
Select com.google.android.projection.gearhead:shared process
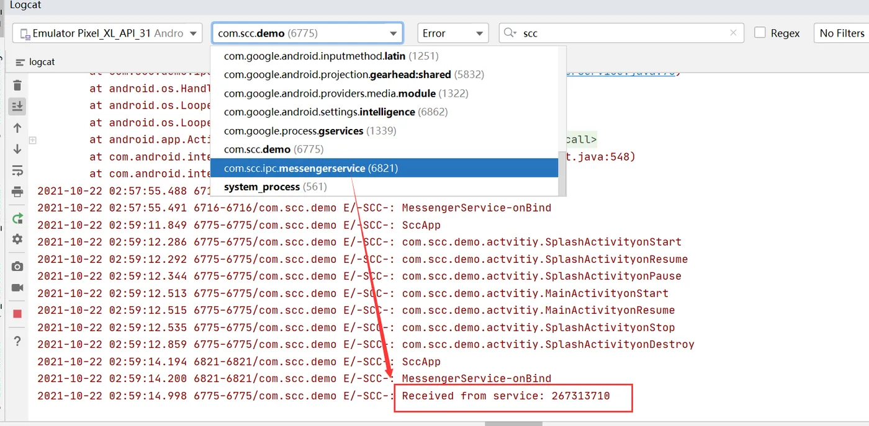coord(384,74)
